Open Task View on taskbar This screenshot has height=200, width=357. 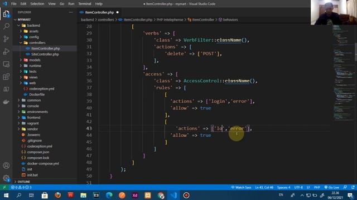point(31,195)
